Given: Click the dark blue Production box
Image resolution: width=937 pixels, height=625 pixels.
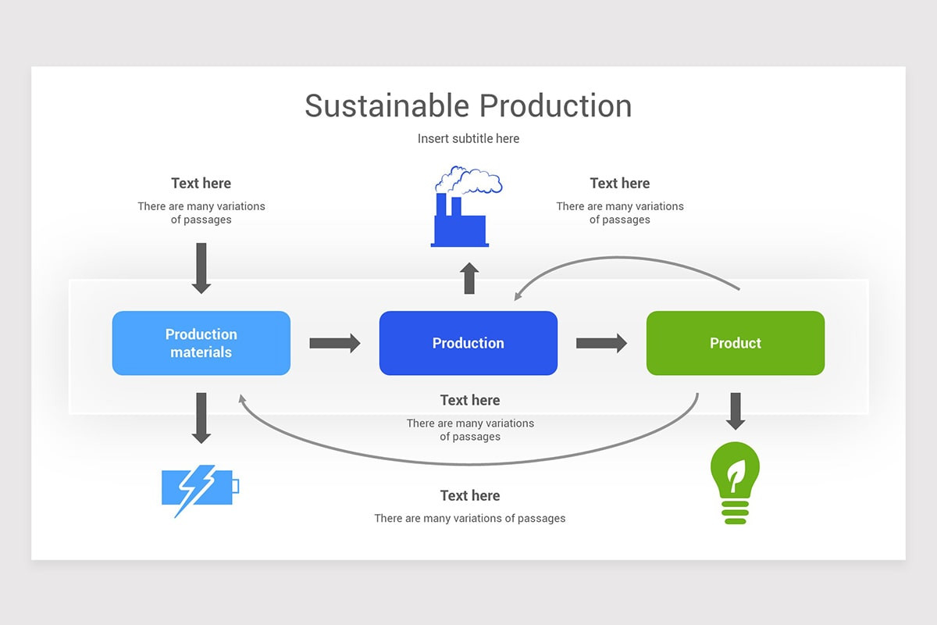Looking at the screenshot, I should point(468,342).
